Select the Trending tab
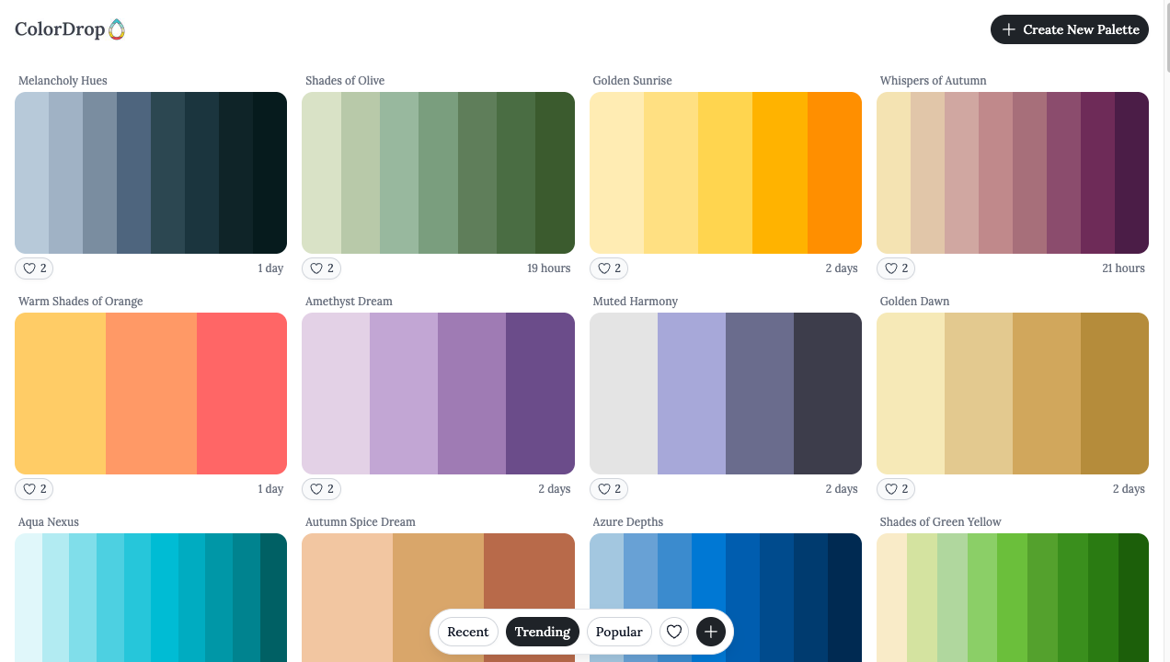The width and height of the screenshot is (1170, 662). (x=543, y=632)
